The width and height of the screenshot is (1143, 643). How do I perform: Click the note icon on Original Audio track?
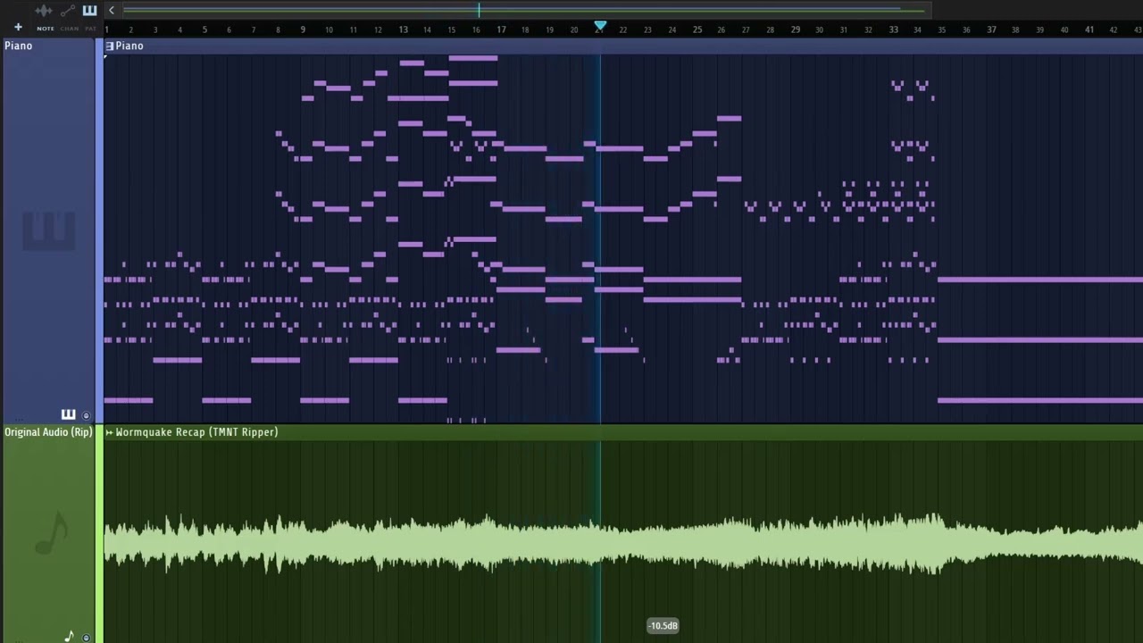[69, 637]
